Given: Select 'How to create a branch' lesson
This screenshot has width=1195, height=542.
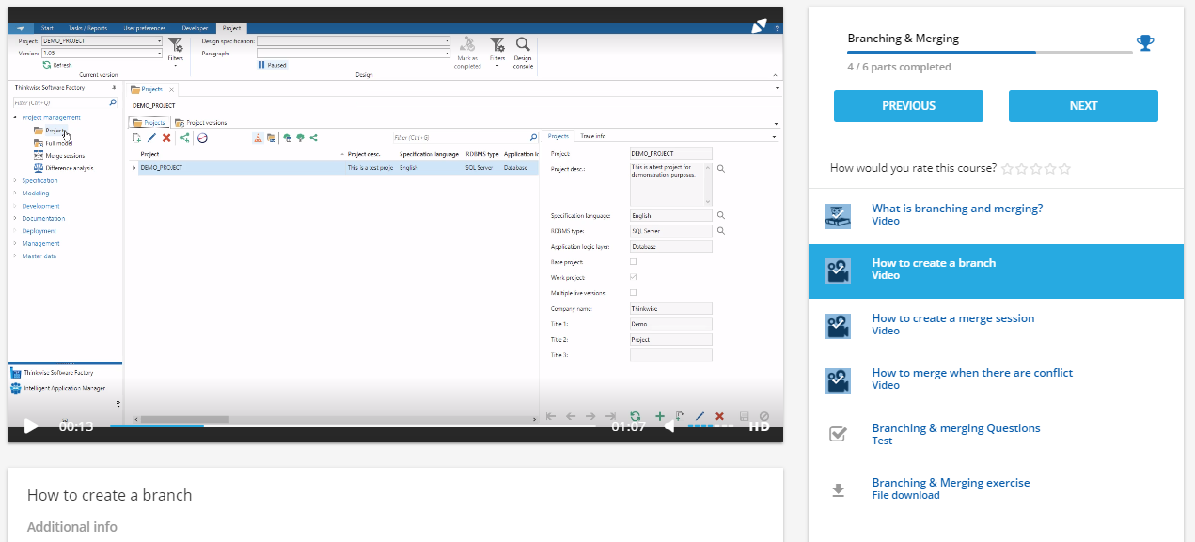Looking at the screenshot, I should pyautogui.click(x=996, y=271).
